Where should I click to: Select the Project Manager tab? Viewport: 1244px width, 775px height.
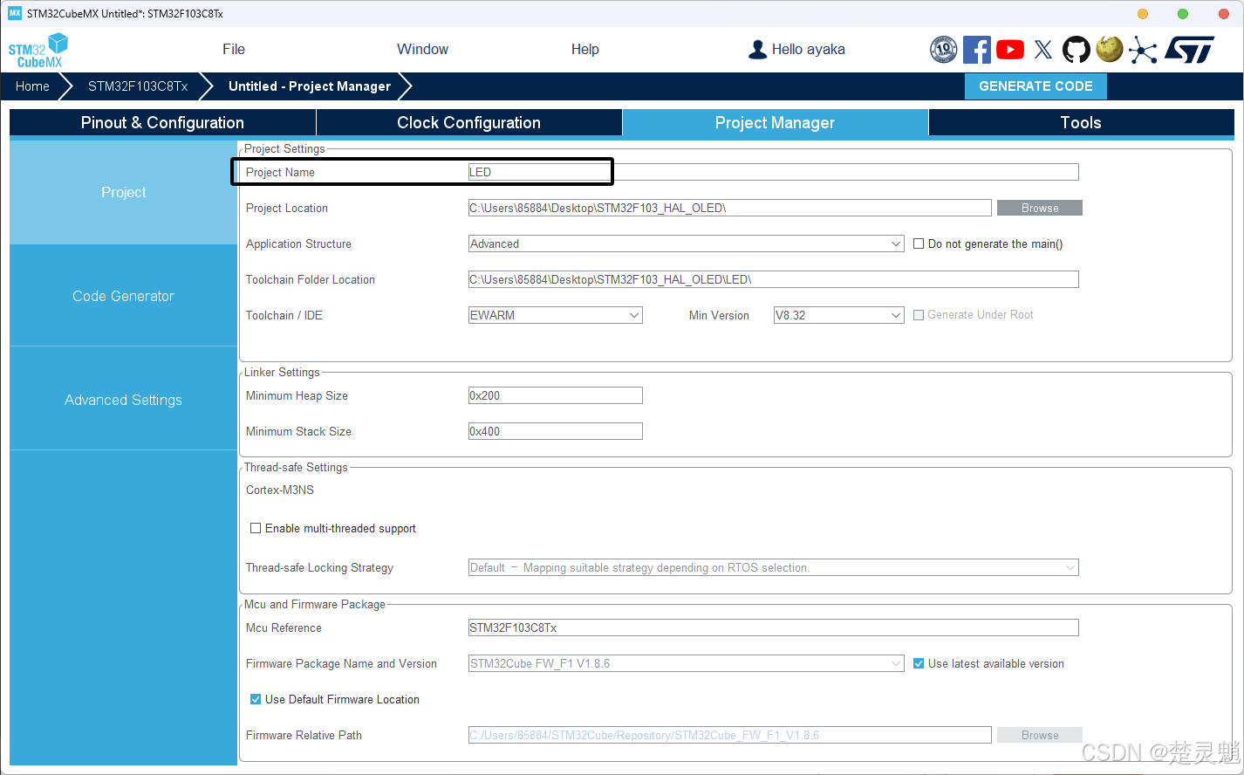(775, 123)
